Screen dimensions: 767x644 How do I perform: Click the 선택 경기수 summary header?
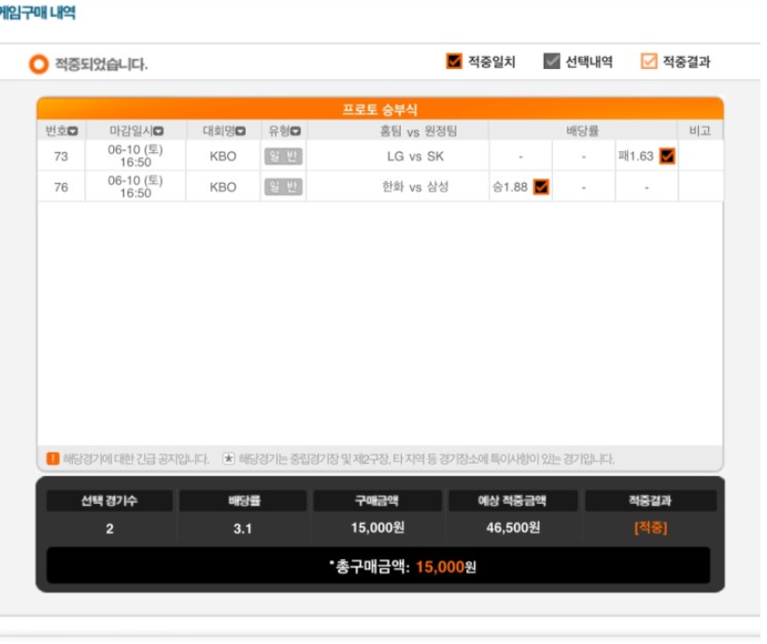click(109, 501)
